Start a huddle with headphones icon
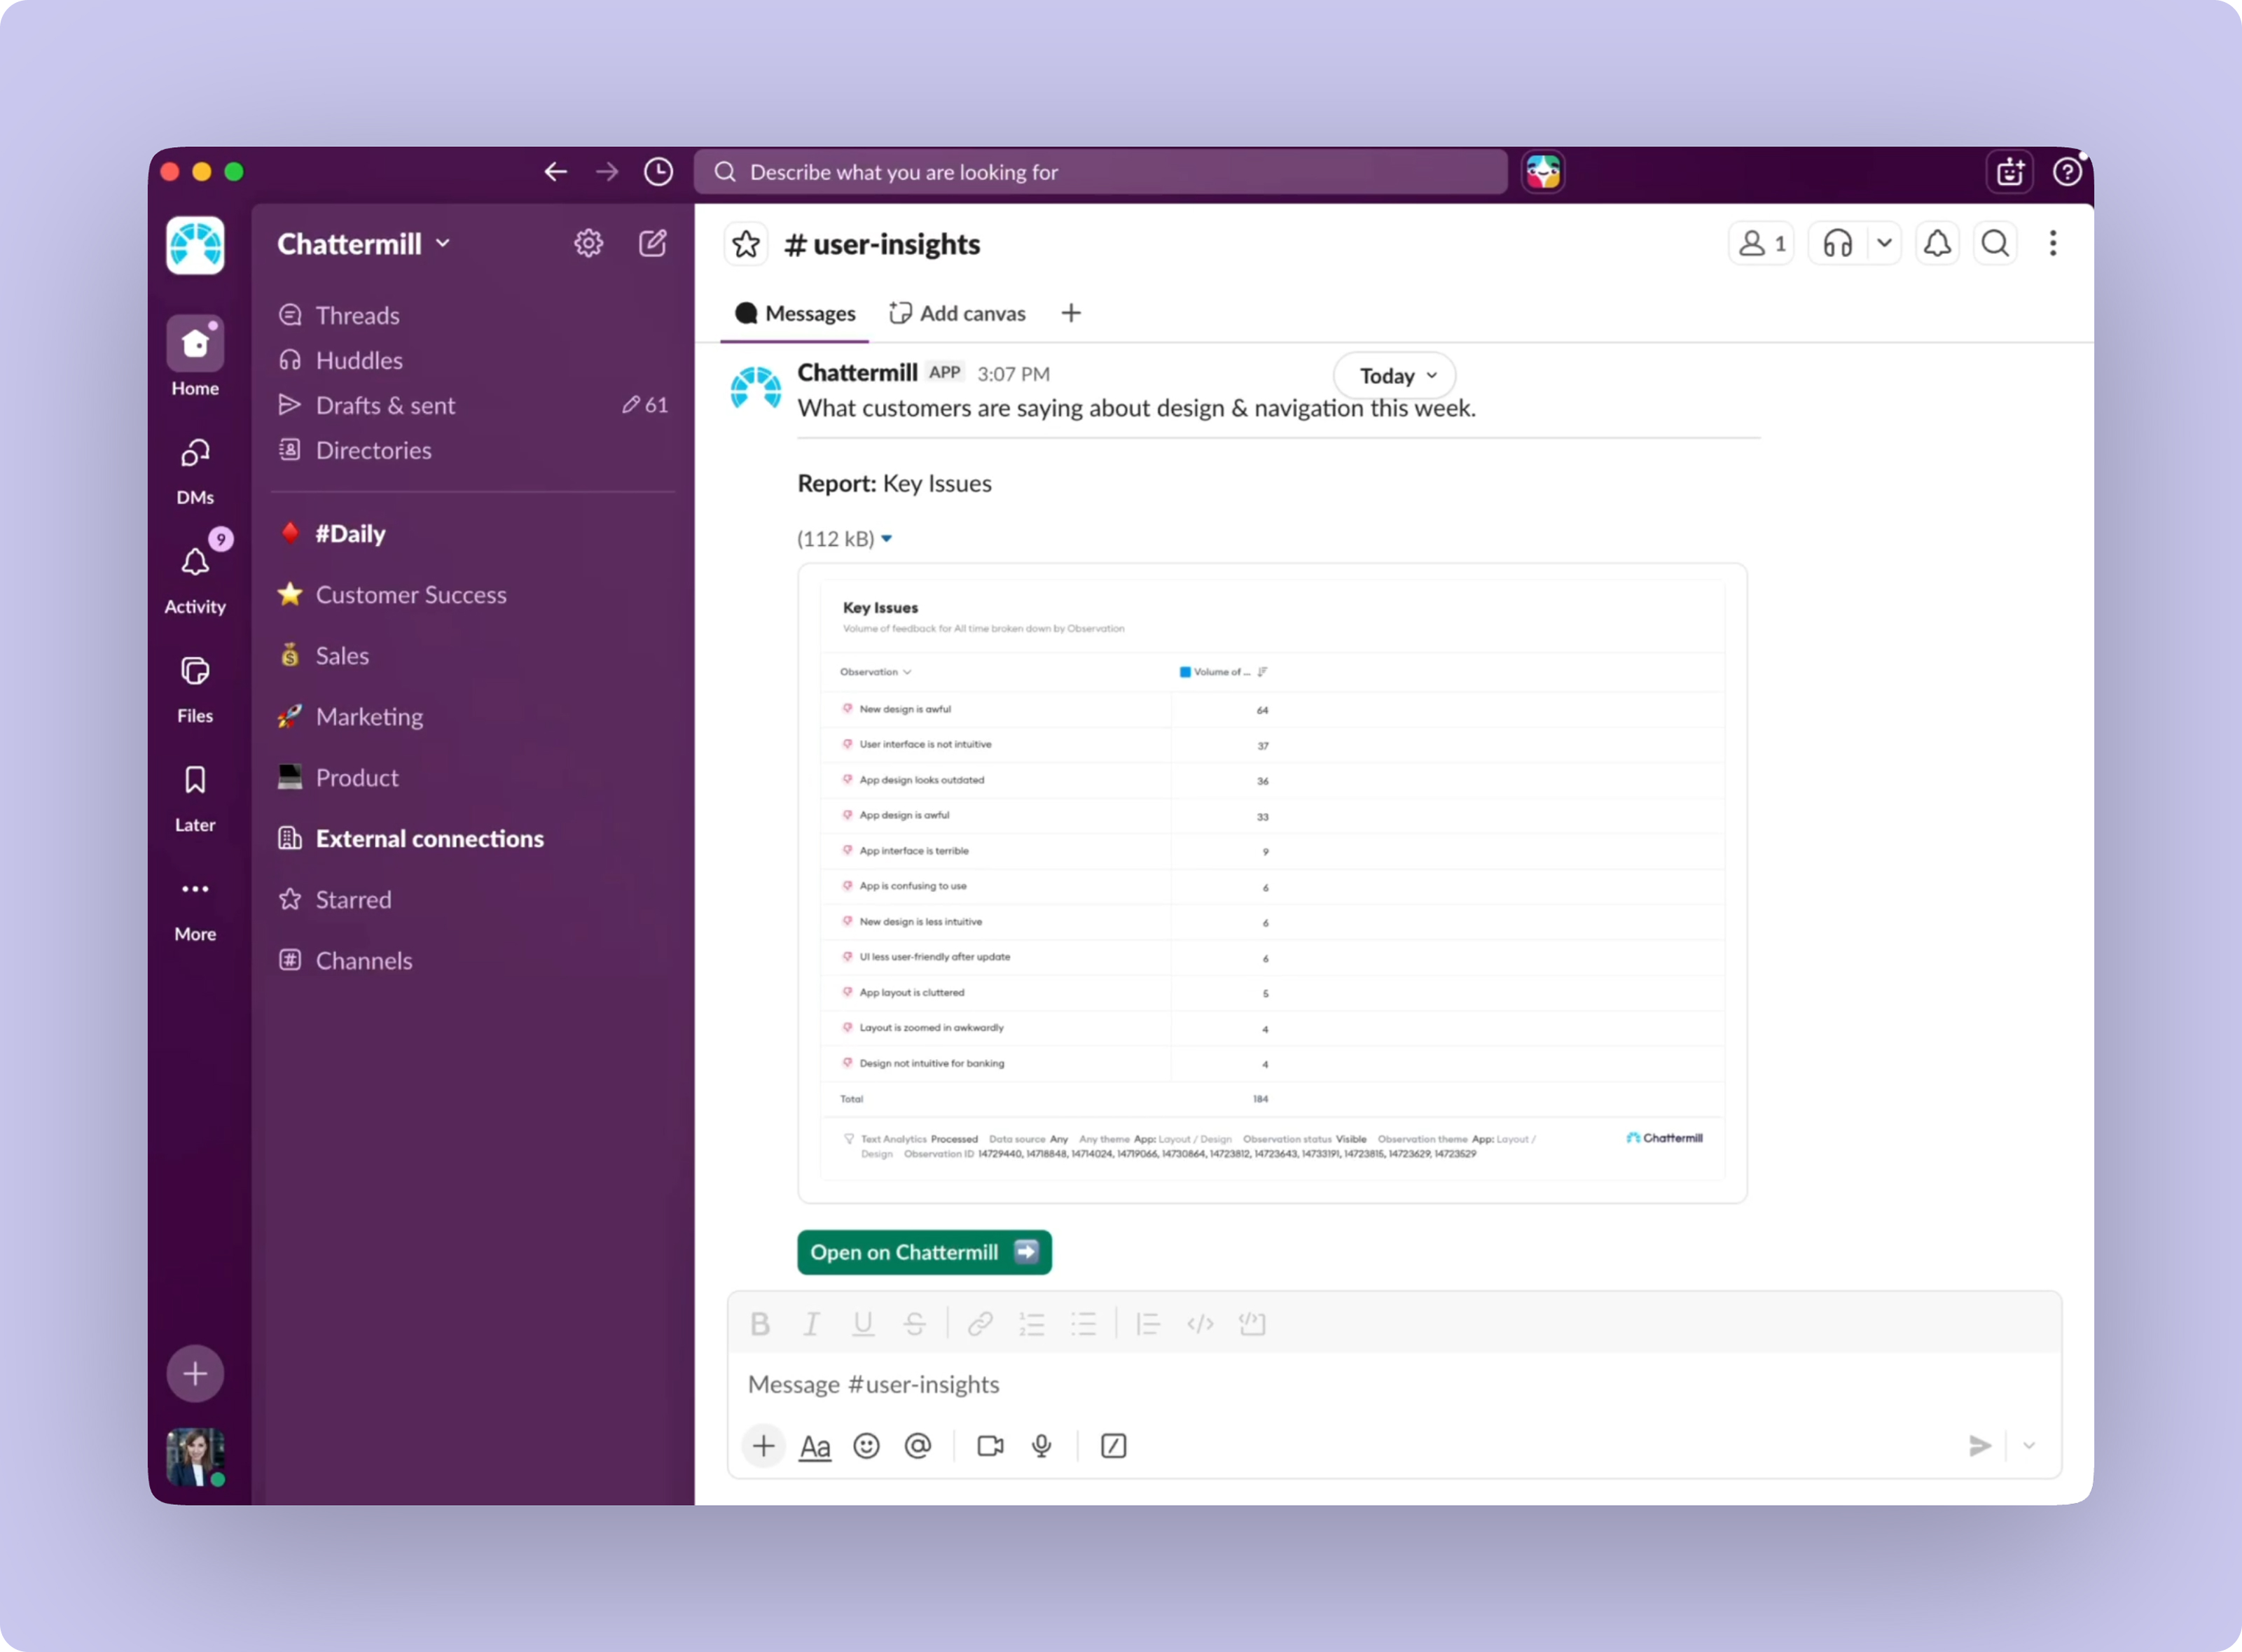Image resolution: width=2242 pixels, height=1652 pixels. tap(1837, 244)
